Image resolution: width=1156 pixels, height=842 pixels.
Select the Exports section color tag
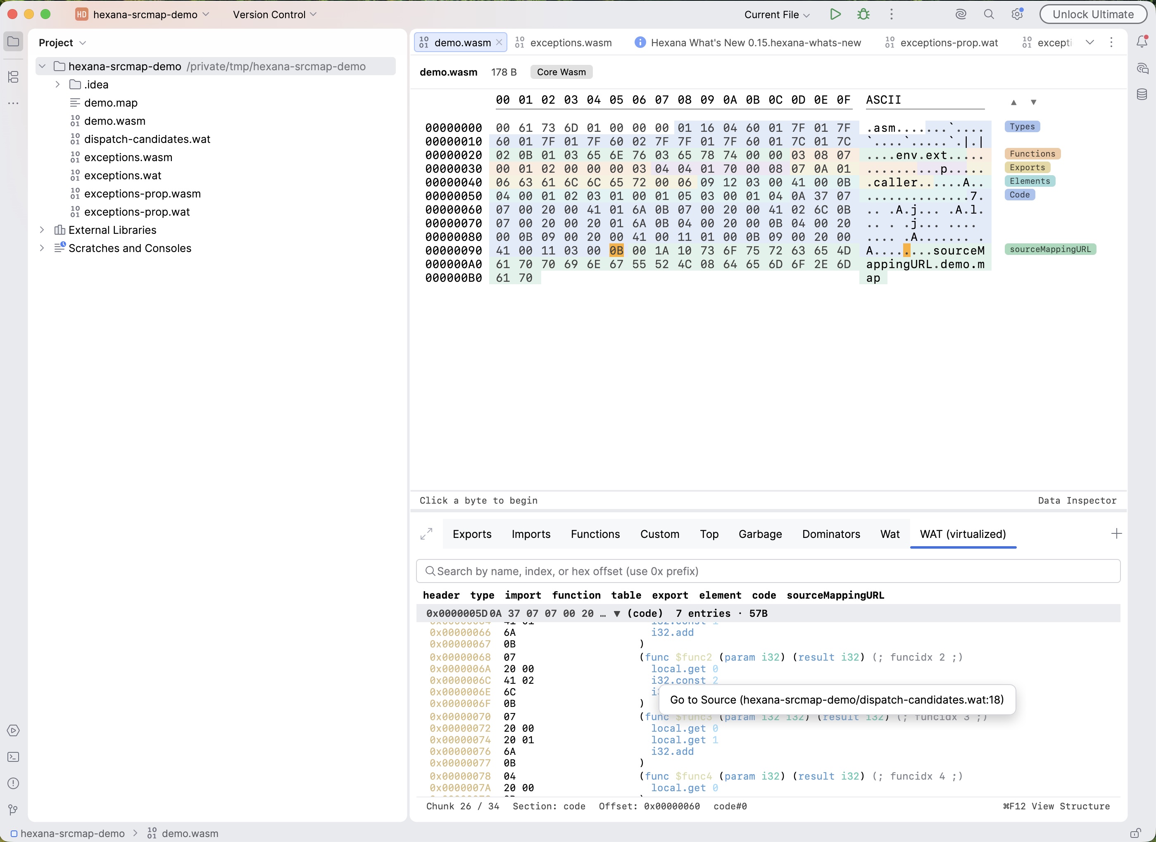click(x=1027, y=168)
